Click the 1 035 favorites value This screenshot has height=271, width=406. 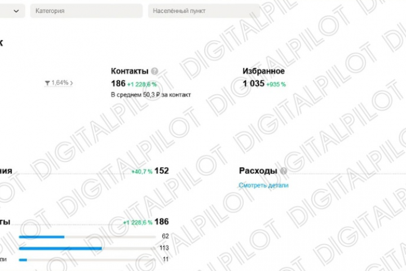pyautogui.click(x=254, y=84)
